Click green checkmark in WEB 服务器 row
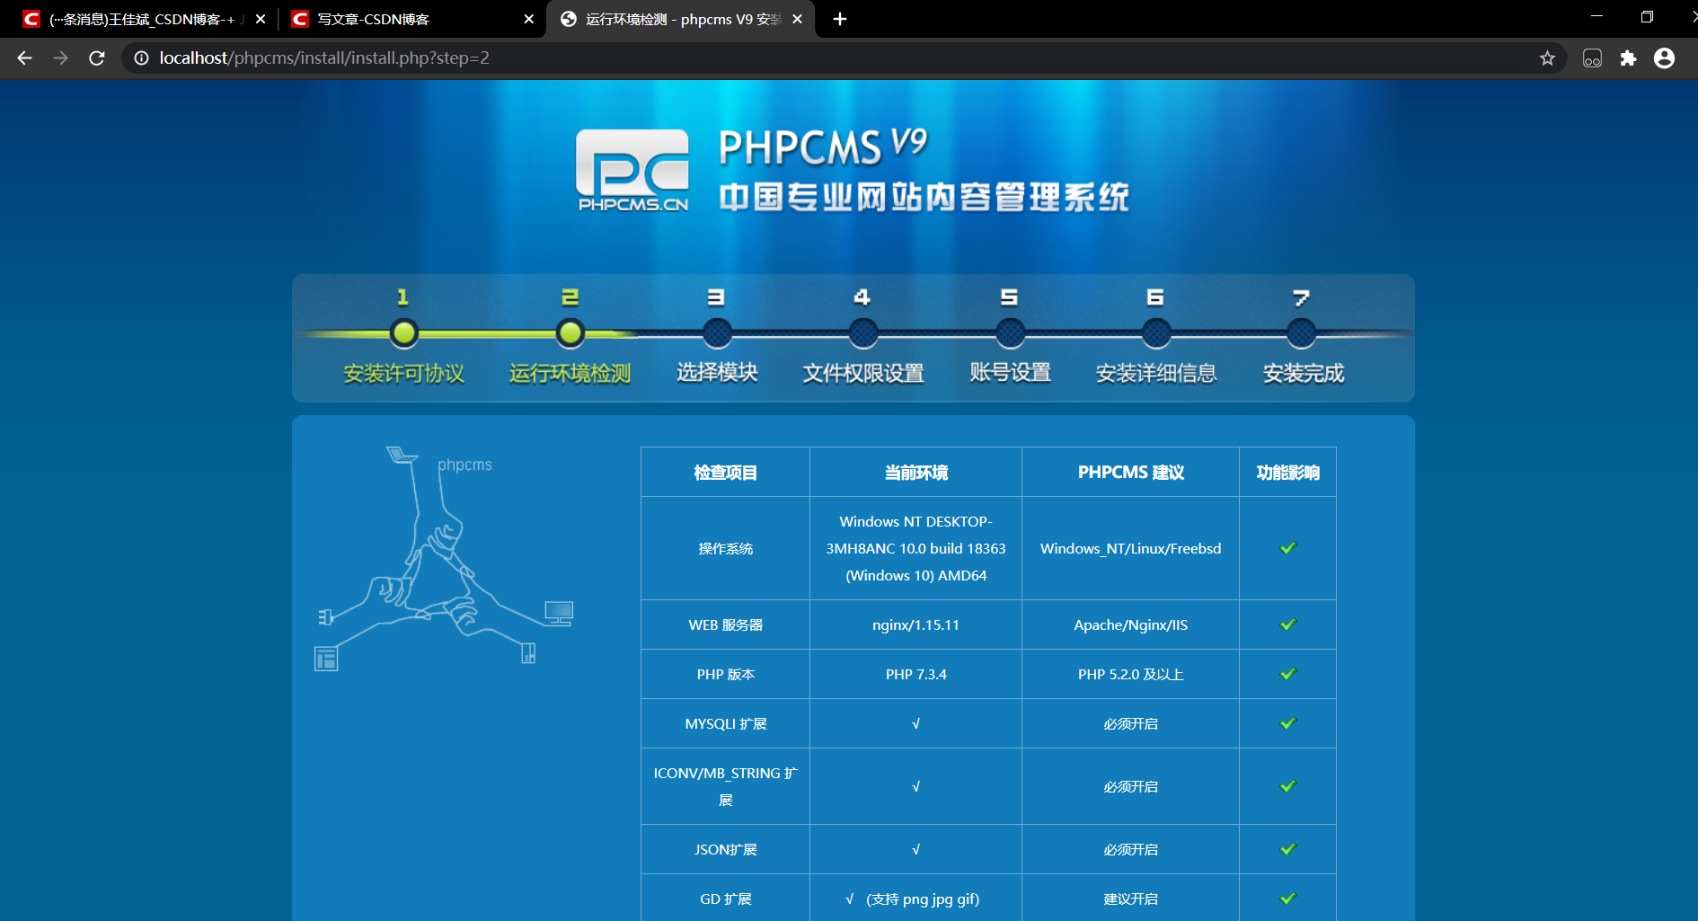The image size is (1698, 921). coord(1288,624)
